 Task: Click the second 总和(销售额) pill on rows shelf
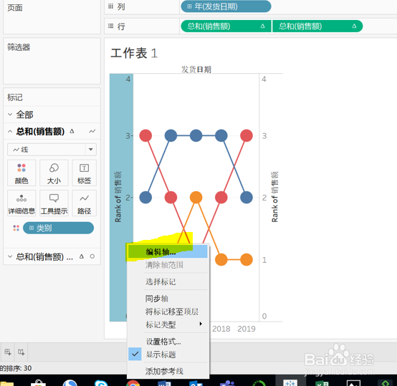[x=317, y=26]
